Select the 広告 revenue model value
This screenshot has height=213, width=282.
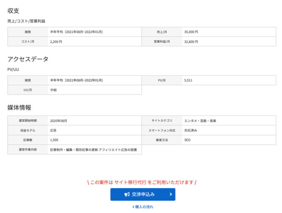53,130
